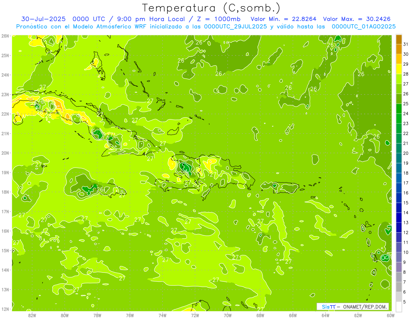Click the white swatch at the bottom of the color scale

tap(399, 307)
